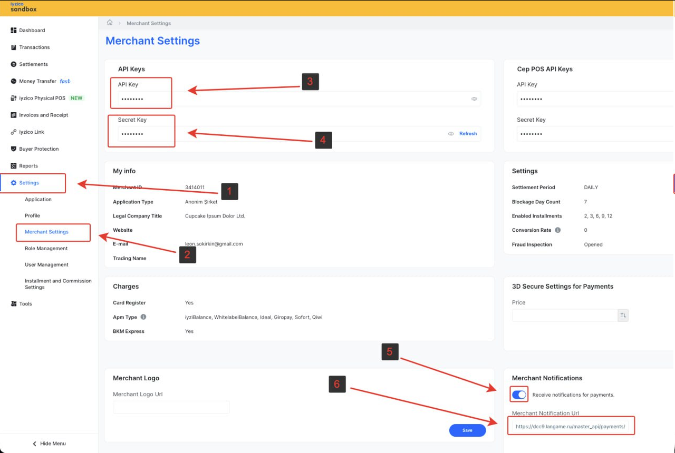
Task: Hide Menu using the sidebar chevron
Action: pos(35,444)
